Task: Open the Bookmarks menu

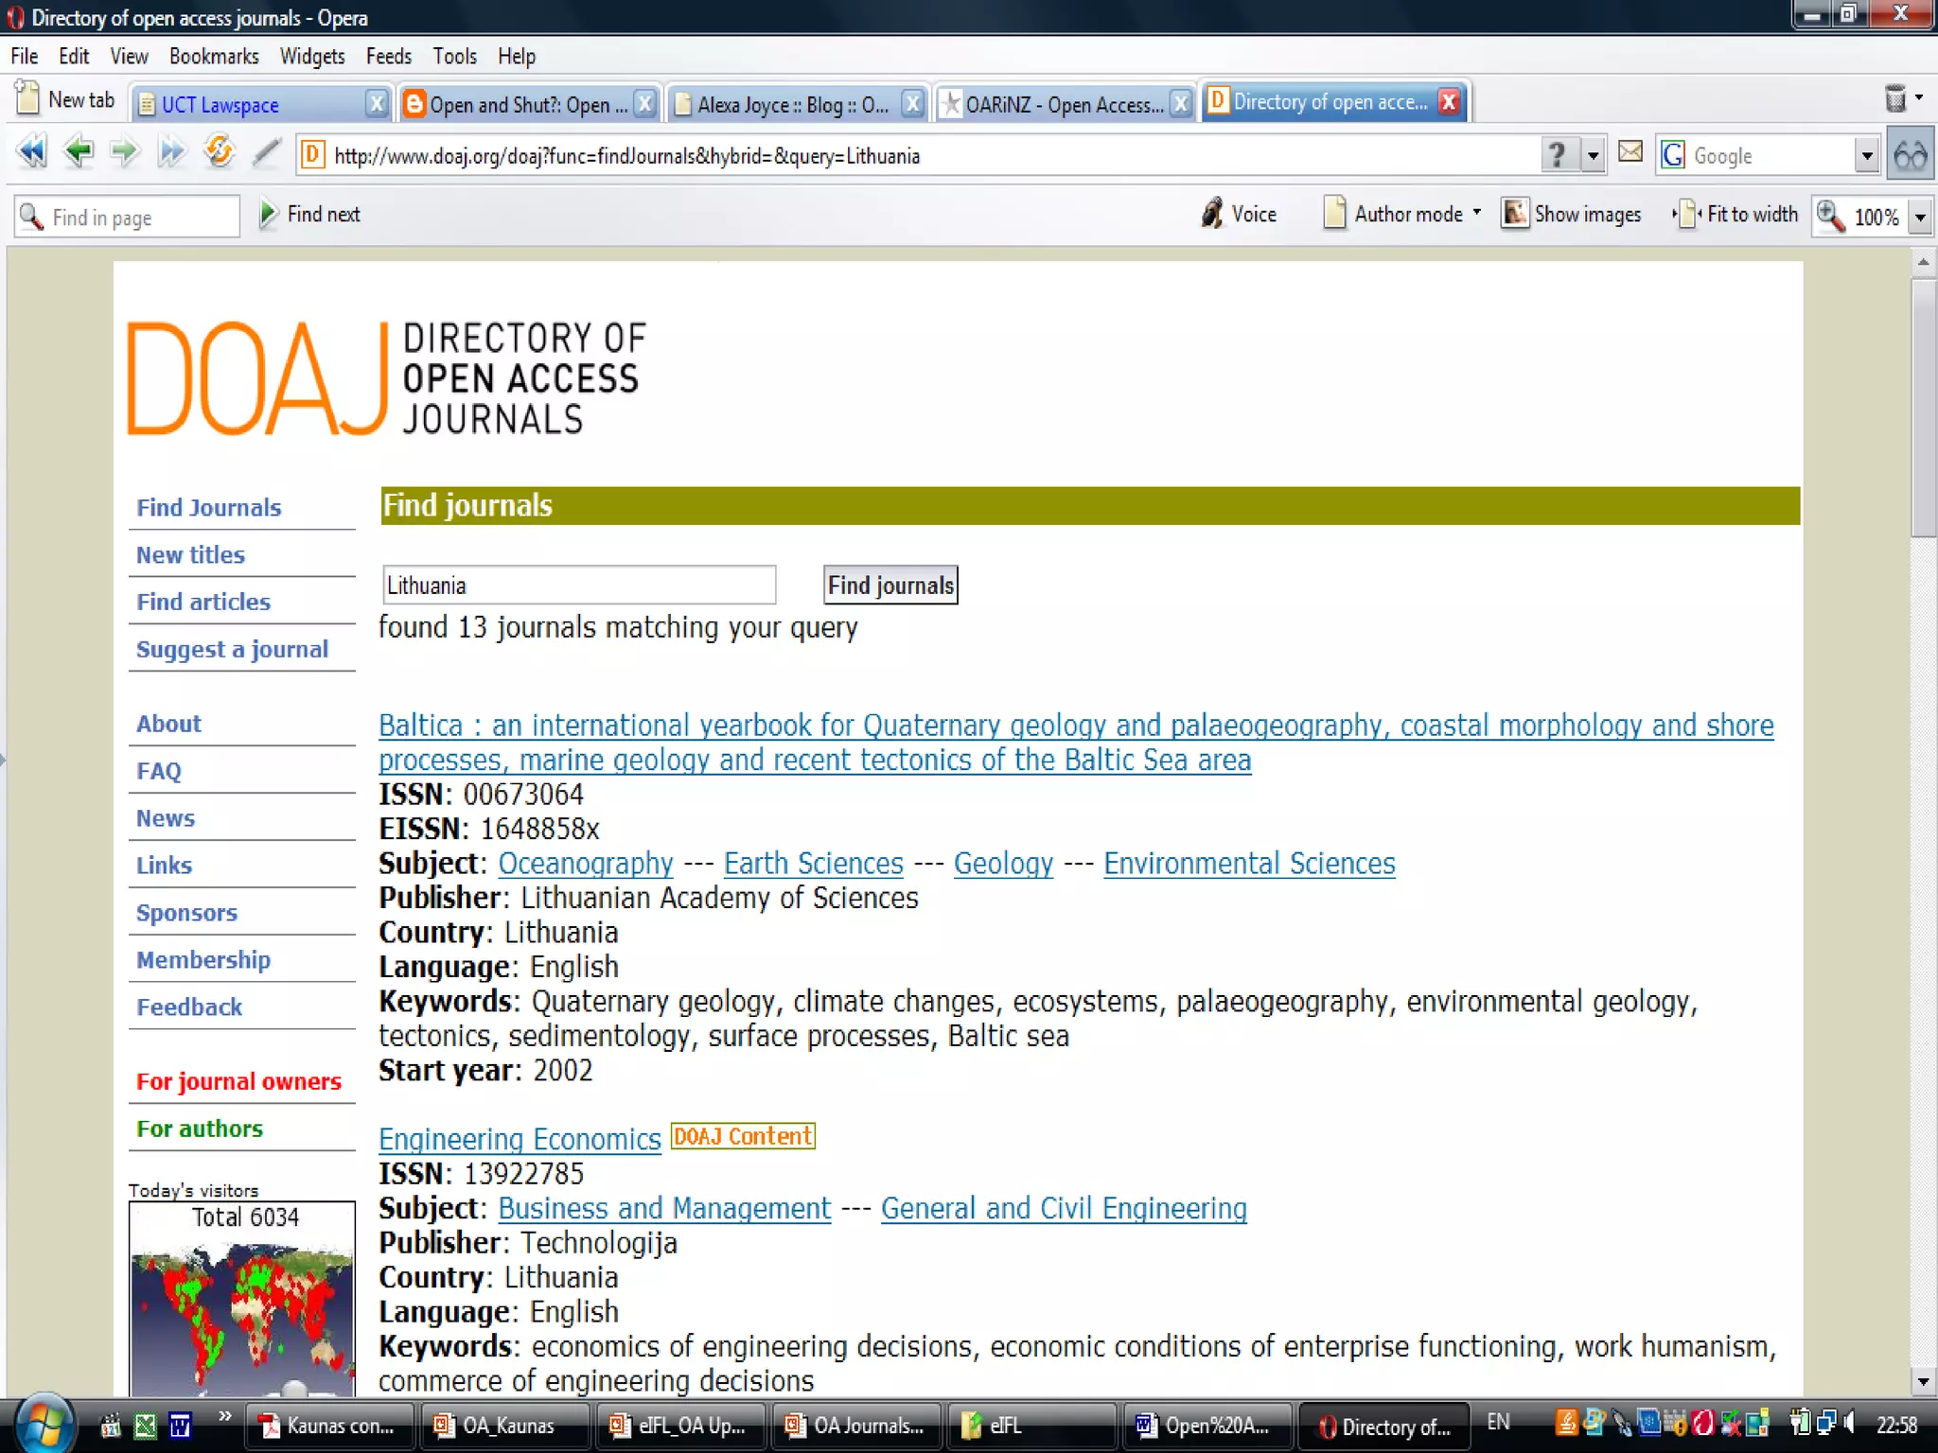Action: (x=214, y=57)
